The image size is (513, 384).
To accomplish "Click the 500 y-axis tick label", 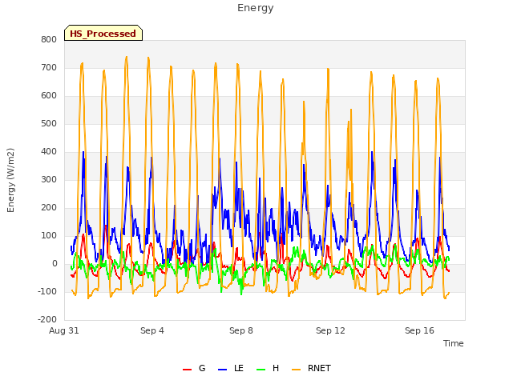I will tap(49, 124).
